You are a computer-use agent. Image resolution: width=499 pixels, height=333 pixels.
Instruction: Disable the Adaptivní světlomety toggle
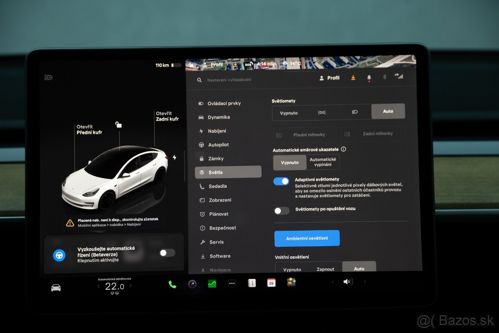pyautogui.click(x=281, y=181)
